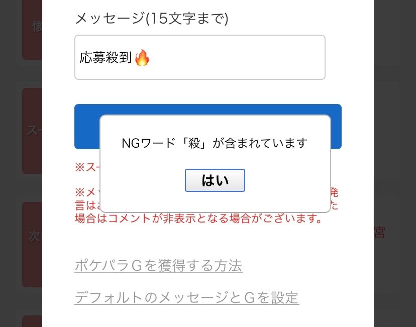The width and height of the screenshot is (416, 327).
Task: Click the fire emoji in the message
Action: tap(142, 58)
